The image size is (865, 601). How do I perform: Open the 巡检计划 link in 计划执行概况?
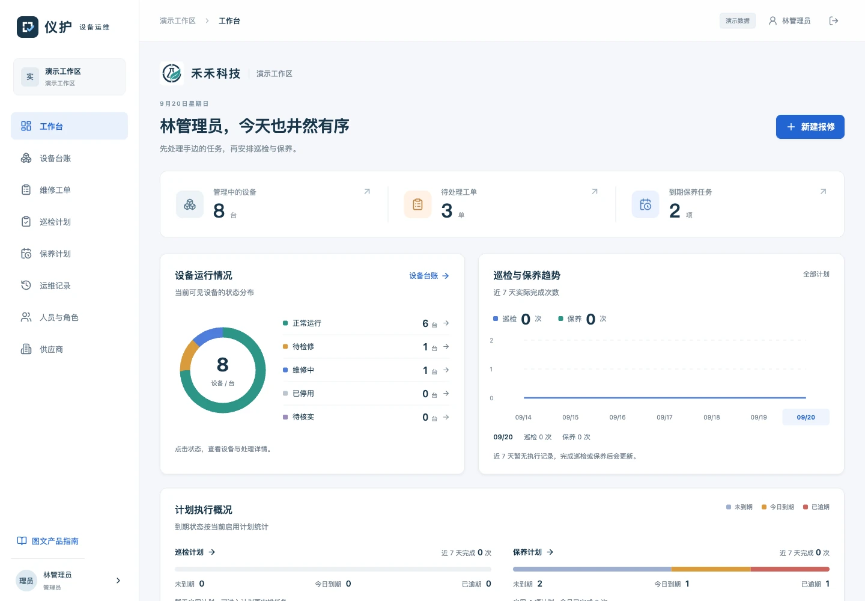pos(195,552)
